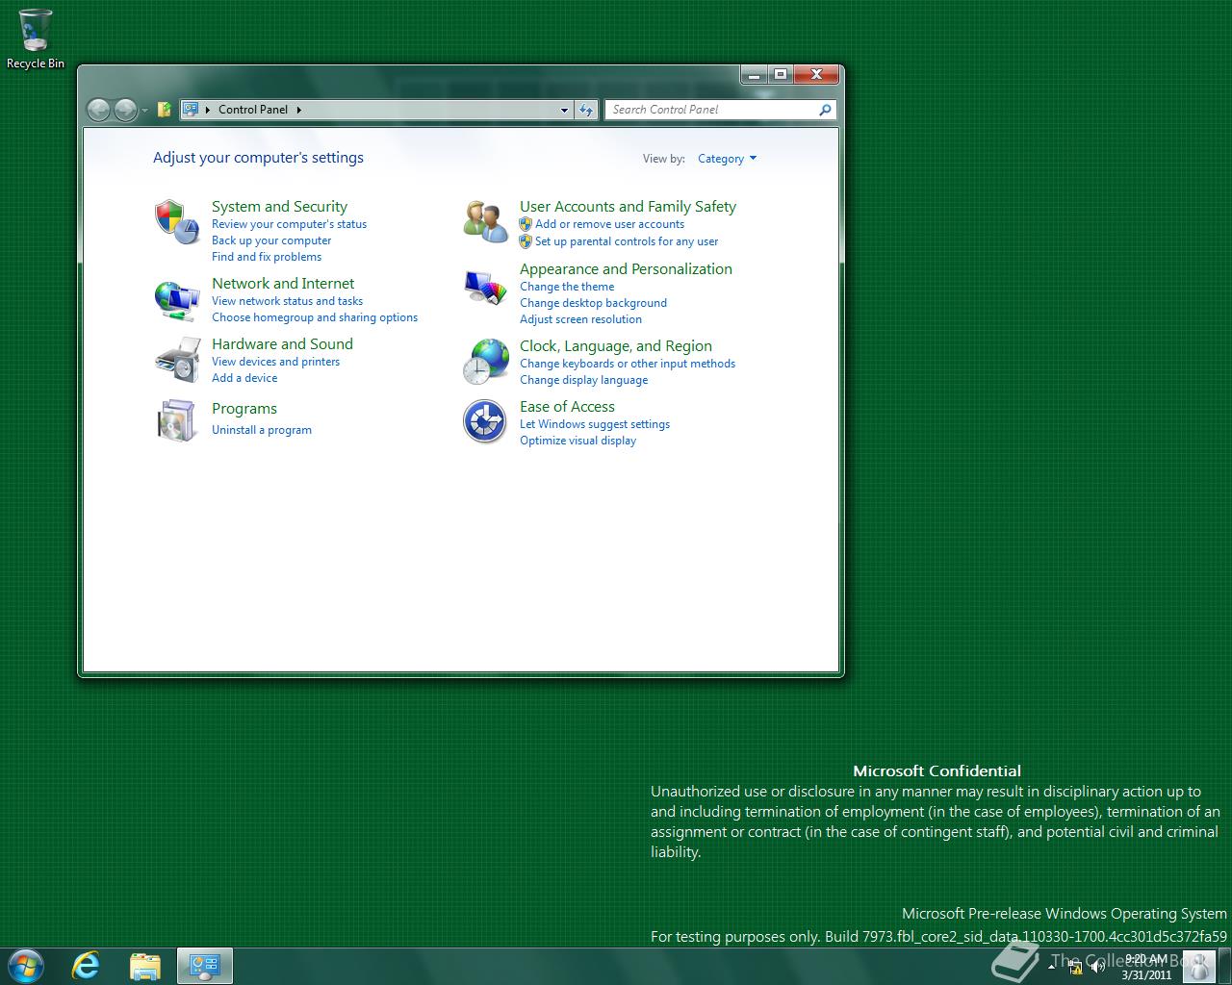This screenshot has height=985, width=1232.
Task: Click the search magnifier icon
Action: coord(825,110)
